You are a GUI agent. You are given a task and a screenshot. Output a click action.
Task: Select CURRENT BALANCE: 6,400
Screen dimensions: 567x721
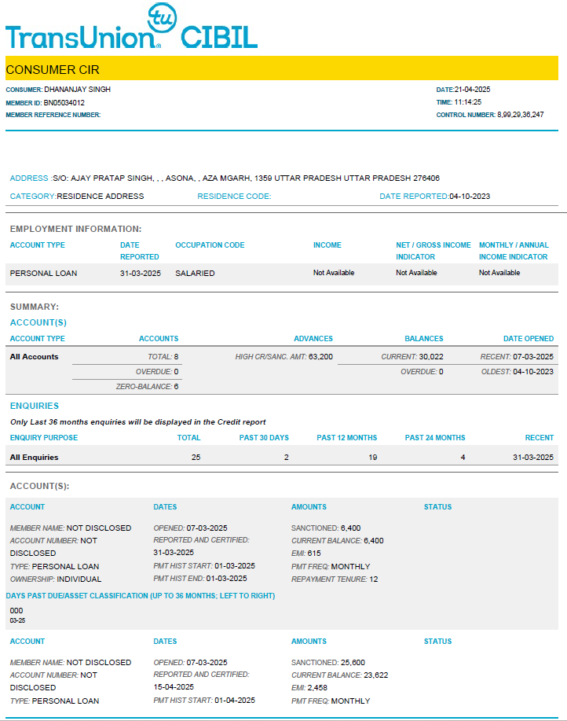pos(338,541)
